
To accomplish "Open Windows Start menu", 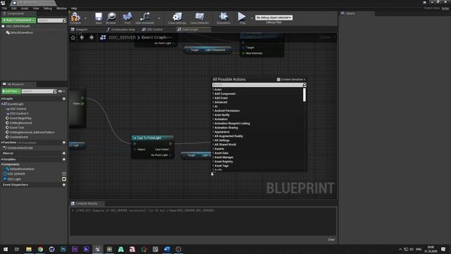I will [6, 249].
